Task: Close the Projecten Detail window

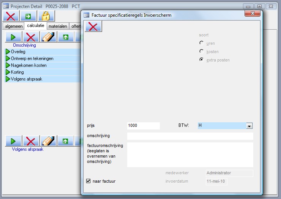Action: 271,6
